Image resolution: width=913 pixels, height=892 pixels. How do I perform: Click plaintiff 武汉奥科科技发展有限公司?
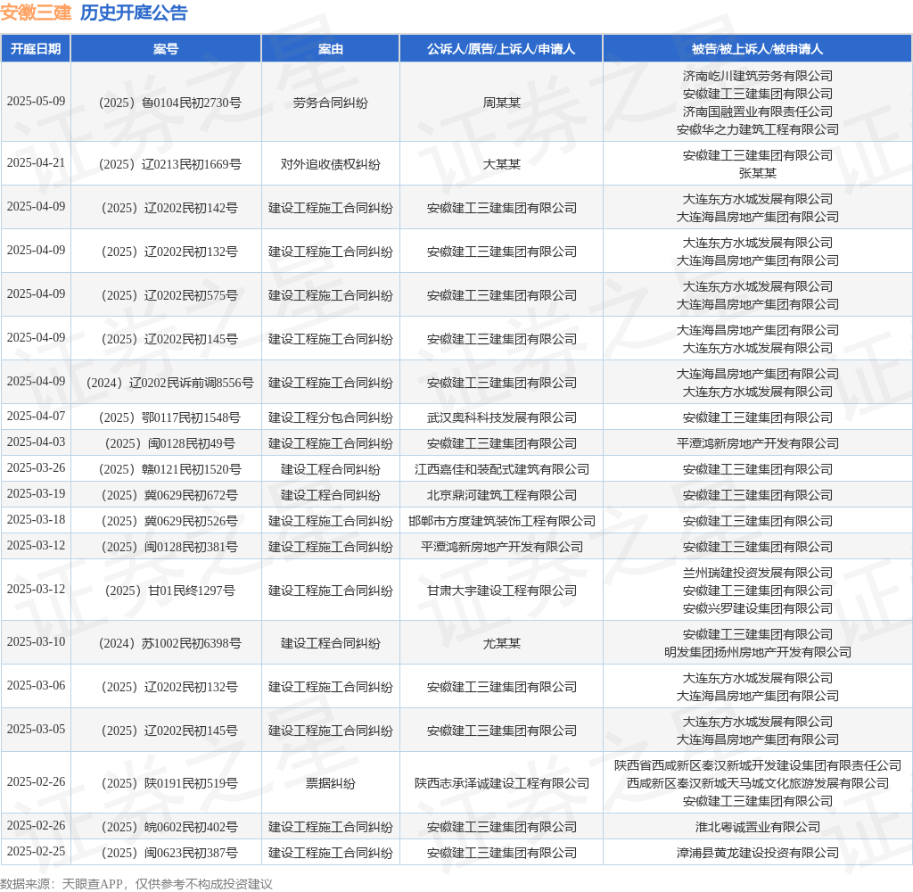click(501, 417)
